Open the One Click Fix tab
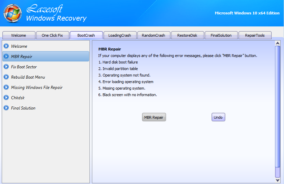Image resolution: width=284 pixels, height=184 pixels. 53,35
